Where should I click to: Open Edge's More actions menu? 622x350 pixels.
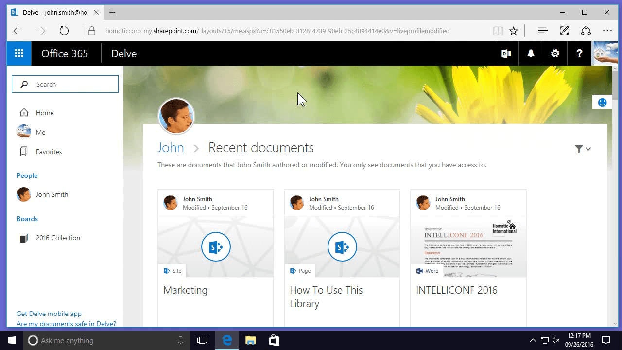tap(607, 30)
